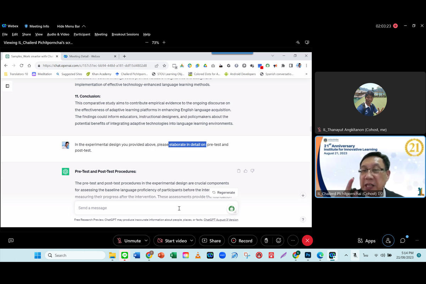Unmute the microphone
Screen dimensions: 426x284
coord(129,241)
